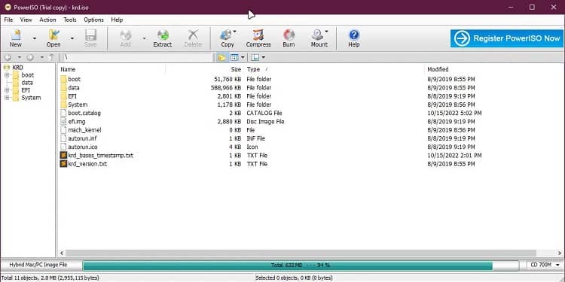565x282 pixels.
Task: Select the autorun.inf file
Action: point(82,138)
